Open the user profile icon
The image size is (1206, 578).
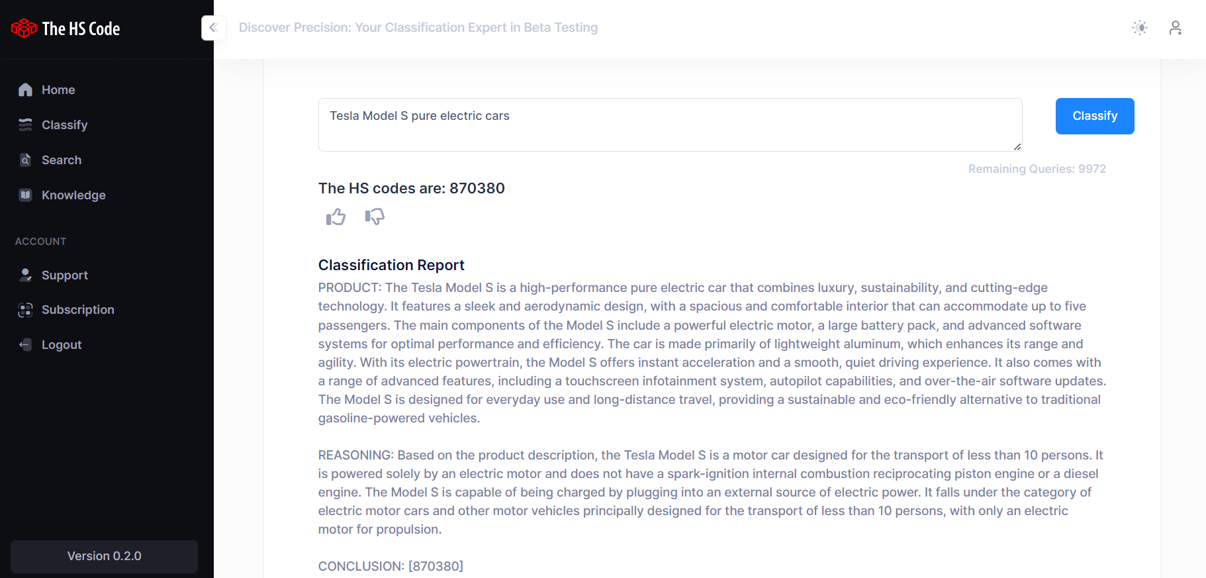(1175, 28)
